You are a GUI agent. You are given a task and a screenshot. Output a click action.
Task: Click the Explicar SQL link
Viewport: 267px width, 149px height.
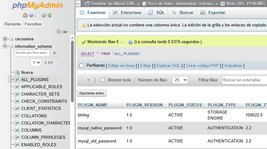click(168, 66)
